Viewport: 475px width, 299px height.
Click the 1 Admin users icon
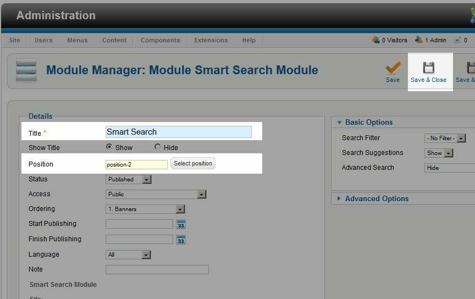coord(419,40)
